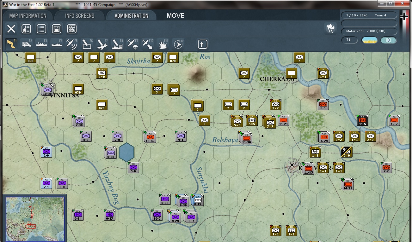Enable Air Recon mode (F5)
The width and height of the screenshot is (412, 242).
[72, 44]
